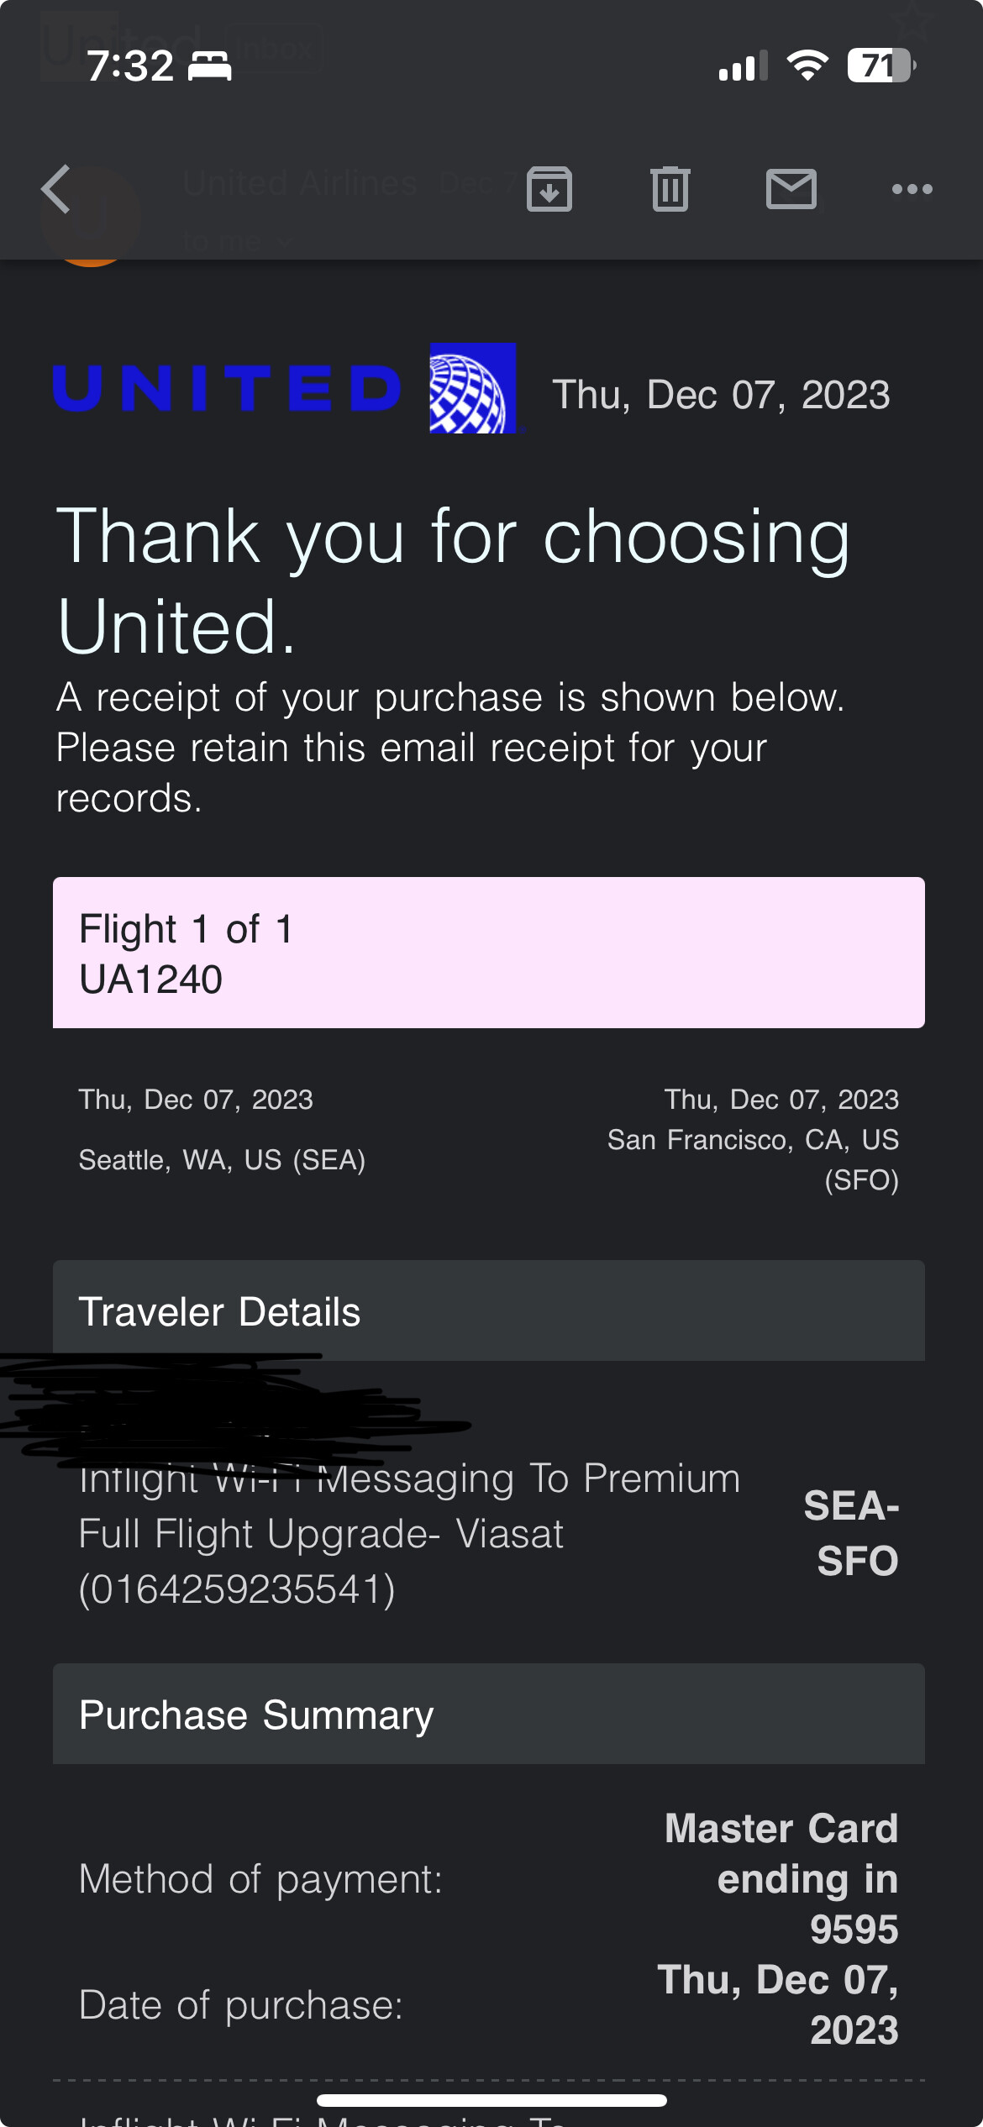Tap the Wi-Fi purchase confirmation number 0164259235541
Screen dimensions: 983x2127
(x=237, y=1589)
